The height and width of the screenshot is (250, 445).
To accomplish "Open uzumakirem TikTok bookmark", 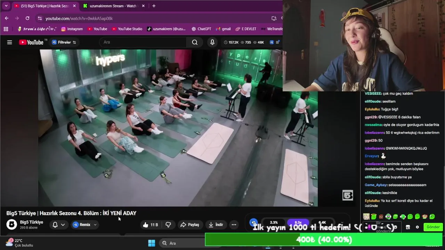I will pos(166,29).
